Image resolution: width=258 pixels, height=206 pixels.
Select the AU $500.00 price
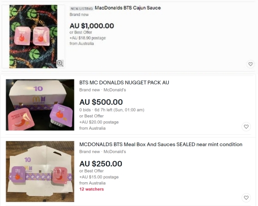[101, 102]
